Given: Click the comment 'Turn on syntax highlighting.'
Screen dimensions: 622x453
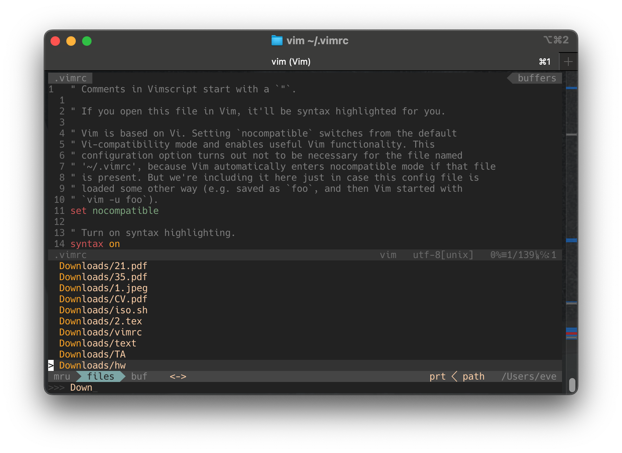Looking at the screenshot, I should (153, 233).
